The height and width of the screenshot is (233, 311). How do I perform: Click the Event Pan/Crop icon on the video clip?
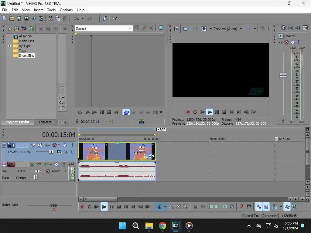tap(146, 156)
